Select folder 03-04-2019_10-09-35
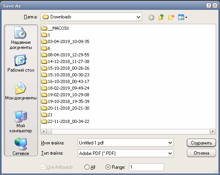The image size is (220, 175). (x=65, y=41)
